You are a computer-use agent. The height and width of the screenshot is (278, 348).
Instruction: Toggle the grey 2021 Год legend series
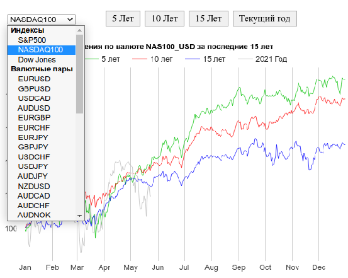pyautogui.click(x=262, y=59)
